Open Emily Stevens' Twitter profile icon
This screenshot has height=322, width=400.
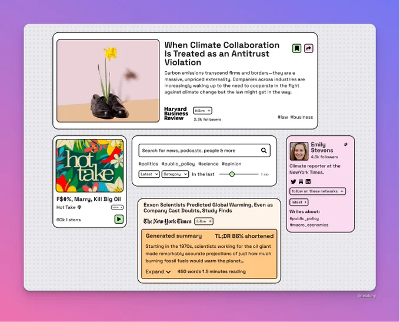(x=294, y=181)
